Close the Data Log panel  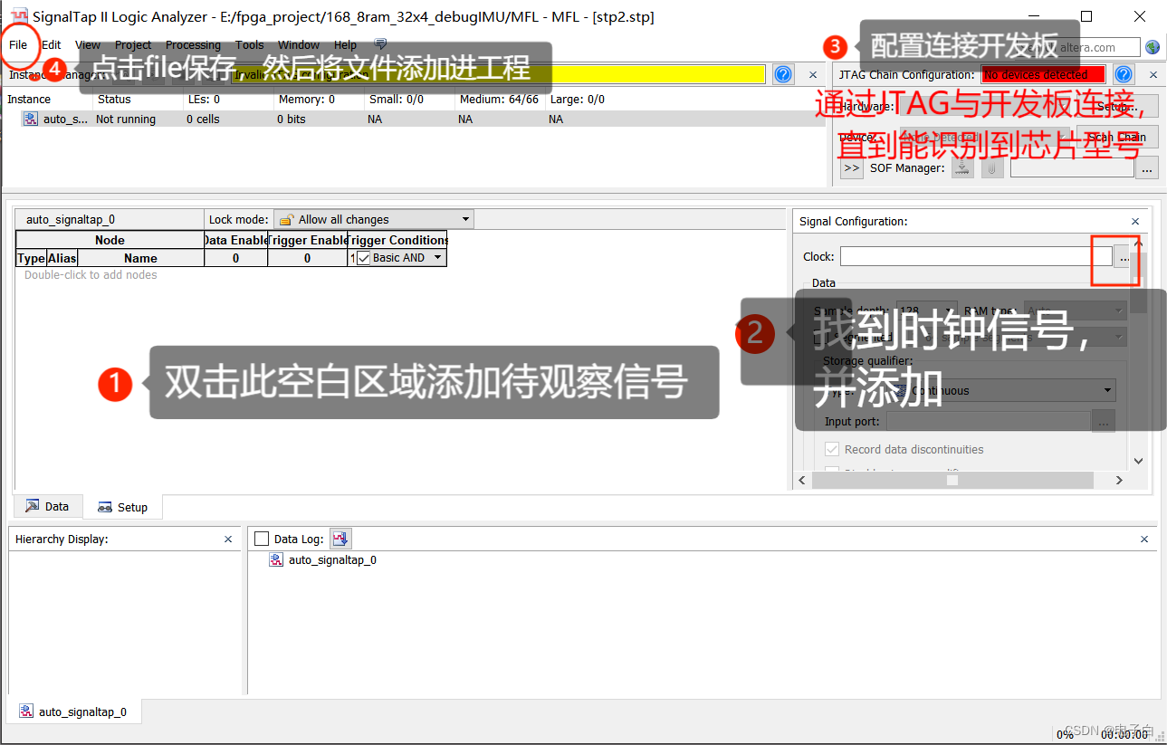pos(1144,540)
